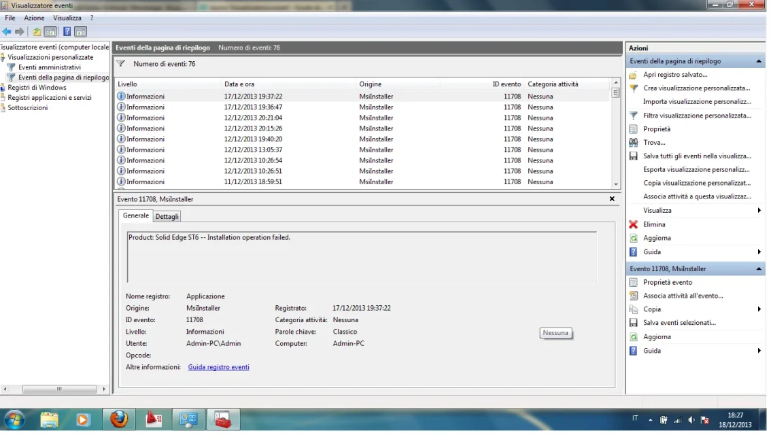Collapse the Evento 11708, MsiInstaller actions section
Image resolution: width=771 pixels, height=435 pixels.
coord(759,269)
